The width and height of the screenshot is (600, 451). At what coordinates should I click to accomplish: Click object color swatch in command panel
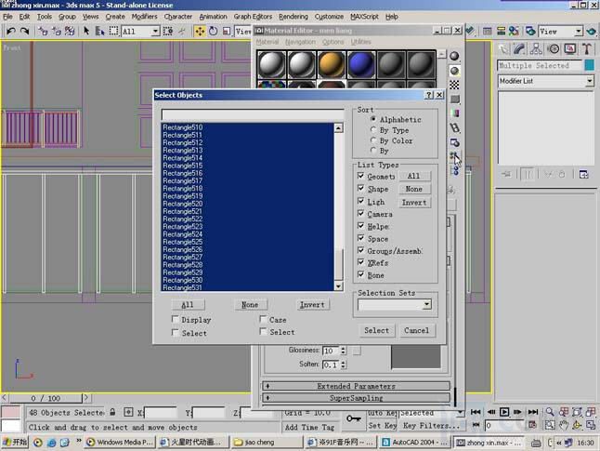(x=589, y=65)
